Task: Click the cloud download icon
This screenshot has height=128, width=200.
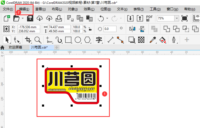Action: click(x=40, y=18)
